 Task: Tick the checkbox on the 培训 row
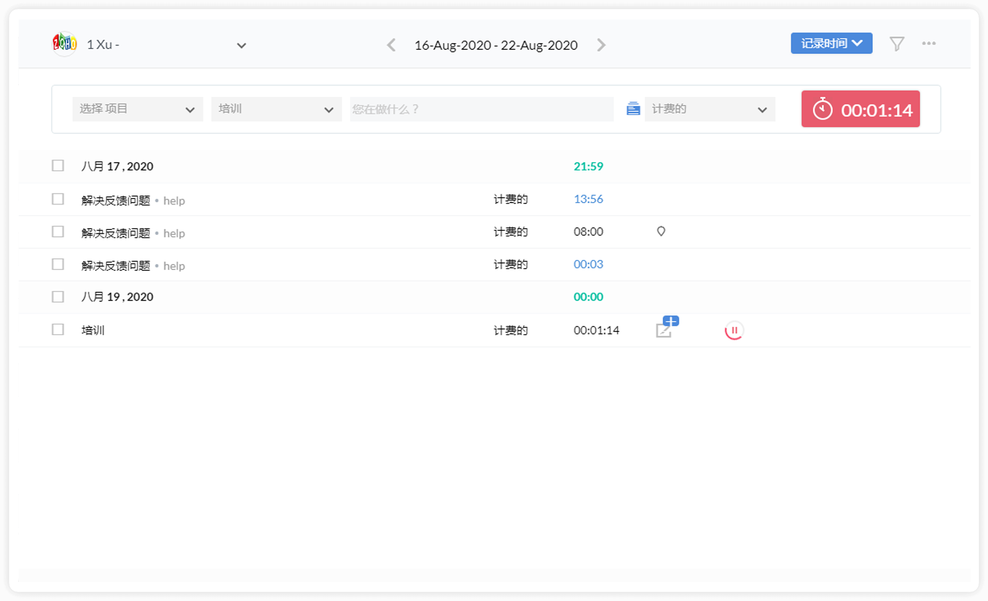pos(58,330)
